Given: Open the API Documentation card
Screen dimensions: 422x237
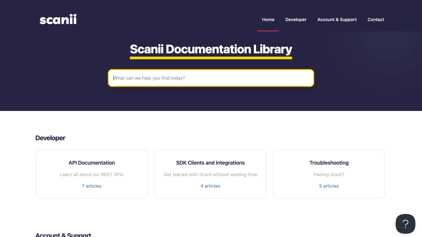Looking at the screenshot, I should 92,174.
